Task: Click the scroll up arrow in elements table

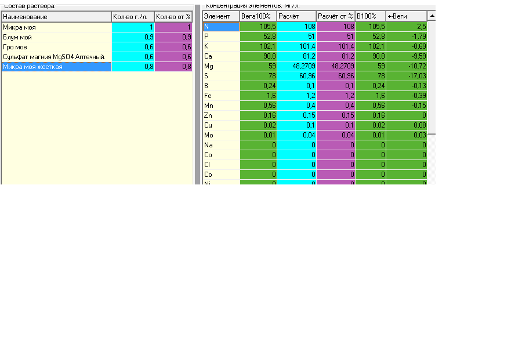Action: click(432, 16)
